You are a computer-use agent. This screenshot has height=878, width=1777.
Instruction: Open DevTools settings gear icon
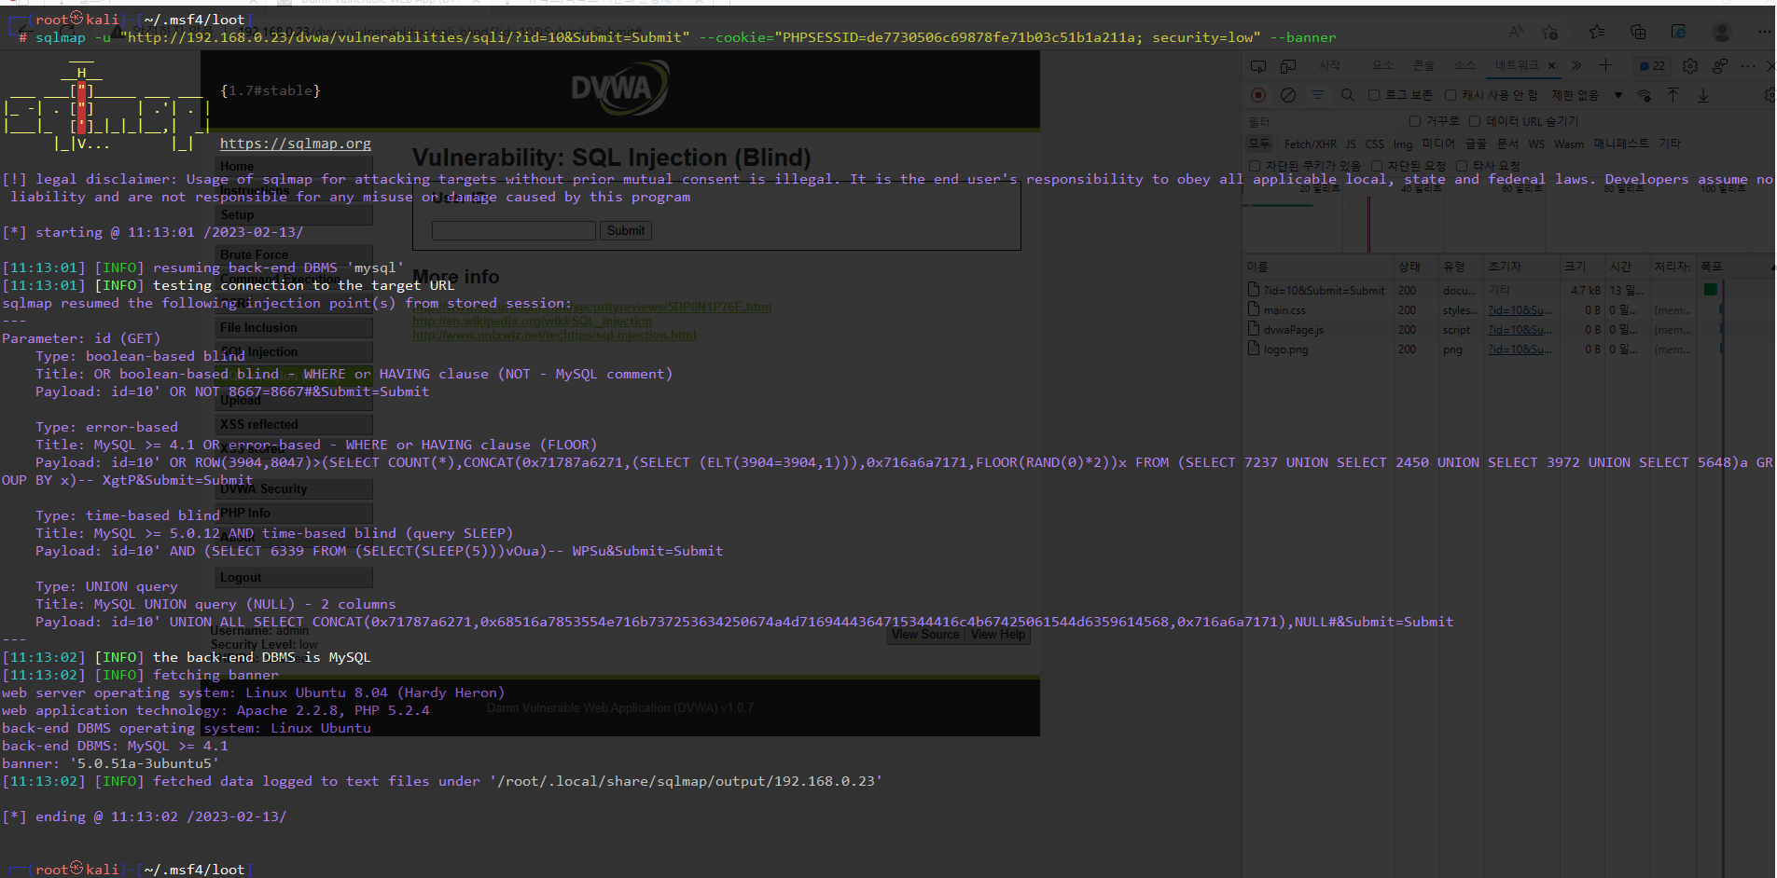pos(1690,66)
